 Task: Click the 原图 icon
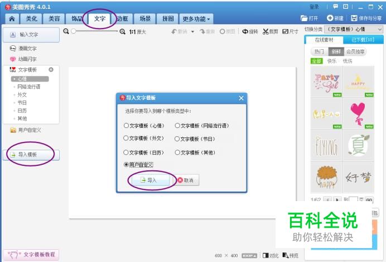tap(223, 31)
